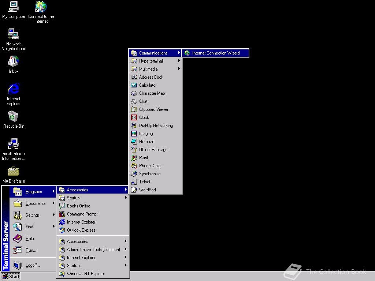The width and height of the screenshot is (375, 281).
Task: Click the Calculator icon in Accessories menu
Action: coord(134,85)
